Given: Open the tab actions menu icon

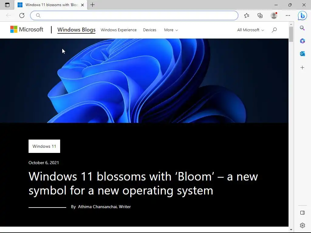Looking at the screenshot, I should tap(7, 5).
